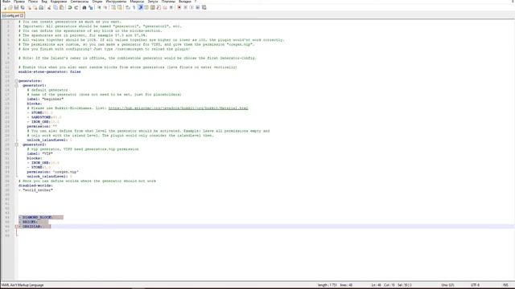Click the disabled-worlds: line text
515x289 pixels.
pyautogui.click(x=35, y=185)
